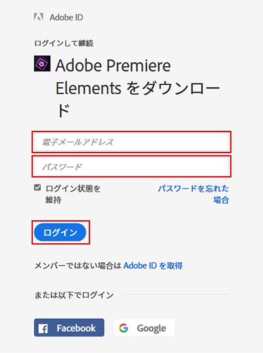This screenshot has height=353, width=263.
Task: Focus the パスワード input field
Action: pos(131,166)
